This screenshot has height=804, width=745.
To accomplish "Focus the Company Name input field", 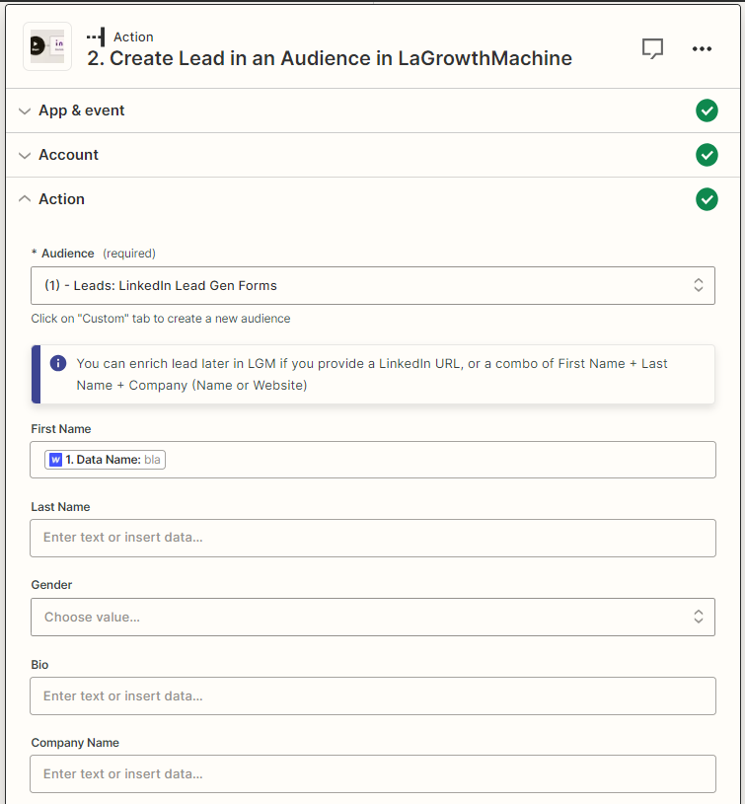I will pos(372,773).
